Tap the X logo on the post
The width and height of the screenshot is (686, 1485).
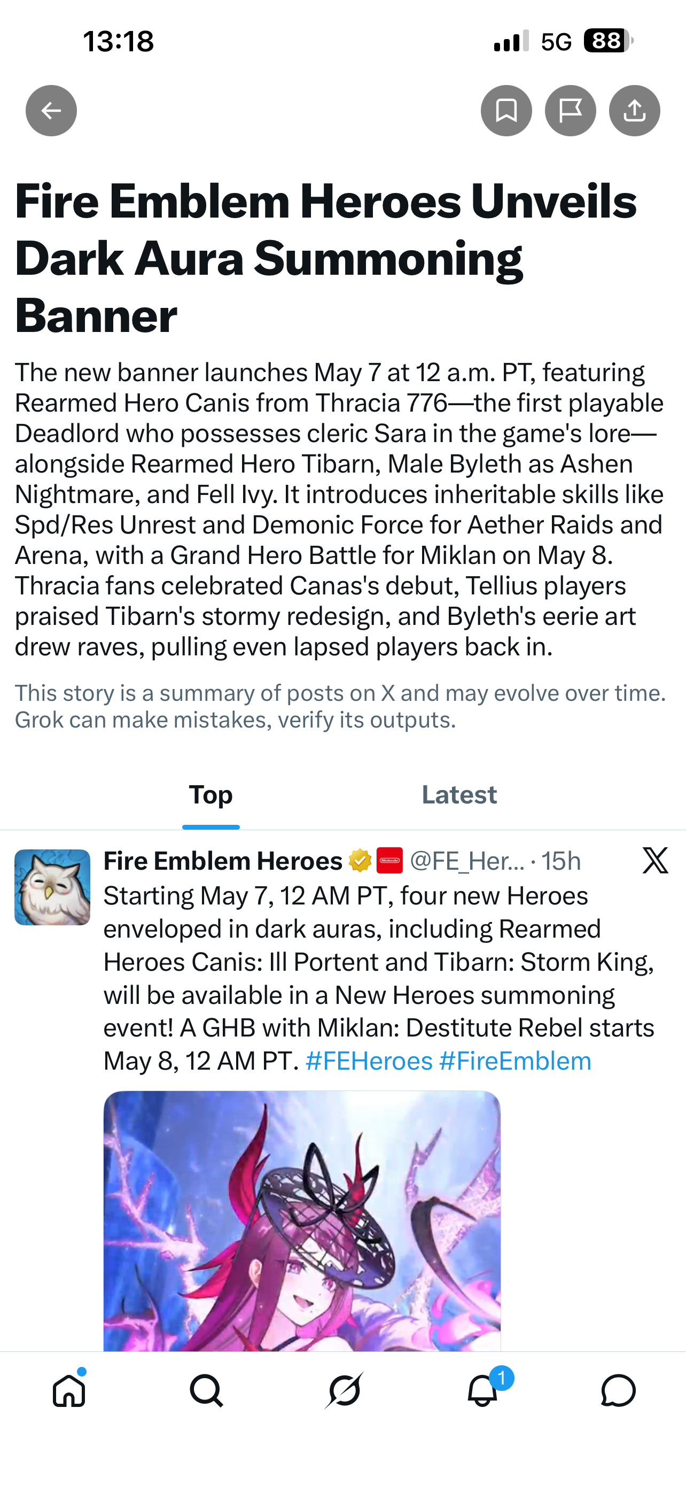point(655,861)
